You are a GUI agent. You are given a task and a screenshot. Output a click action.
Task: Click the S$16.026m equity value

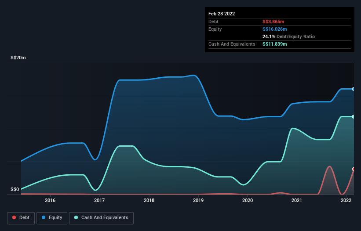point(275,29)
